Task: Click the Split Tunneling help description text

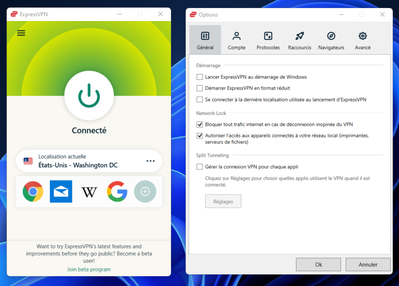Action: pyautogui.click(x=287, y=181)
